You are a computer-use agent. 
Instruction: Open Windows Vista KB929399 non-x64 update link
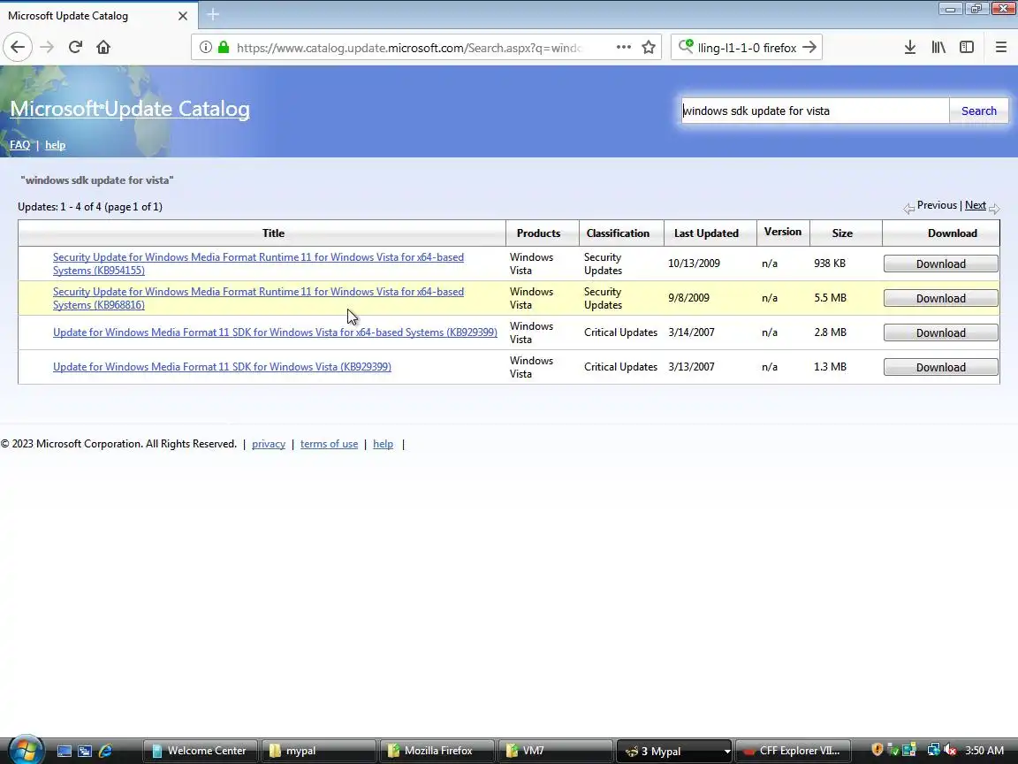222,367
